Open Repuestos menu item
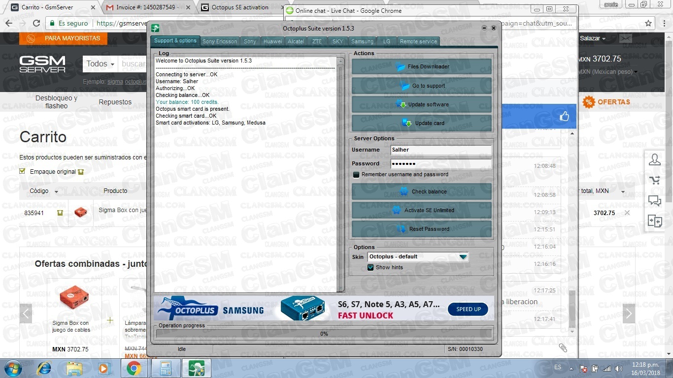673x378 pixels. tap(115, 102)
